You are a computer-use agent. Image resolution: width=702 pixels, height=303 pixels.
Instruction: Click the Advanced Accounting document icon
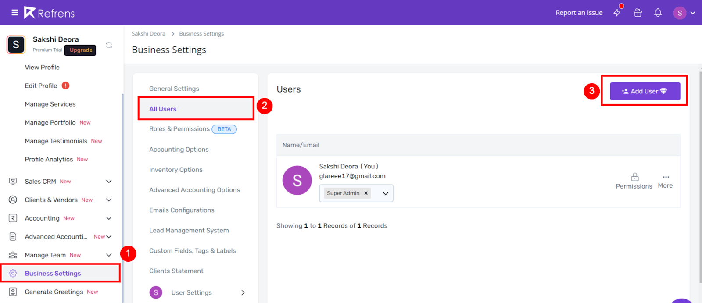coord(13,236)
